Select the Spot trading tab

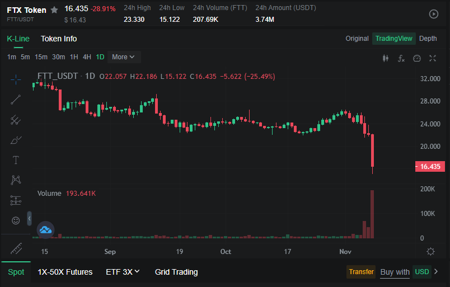click(x=16, y=272)
